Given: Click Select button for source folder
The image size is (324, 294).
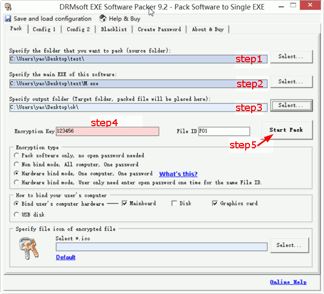Looking at the screenshot, I should 292,56.
